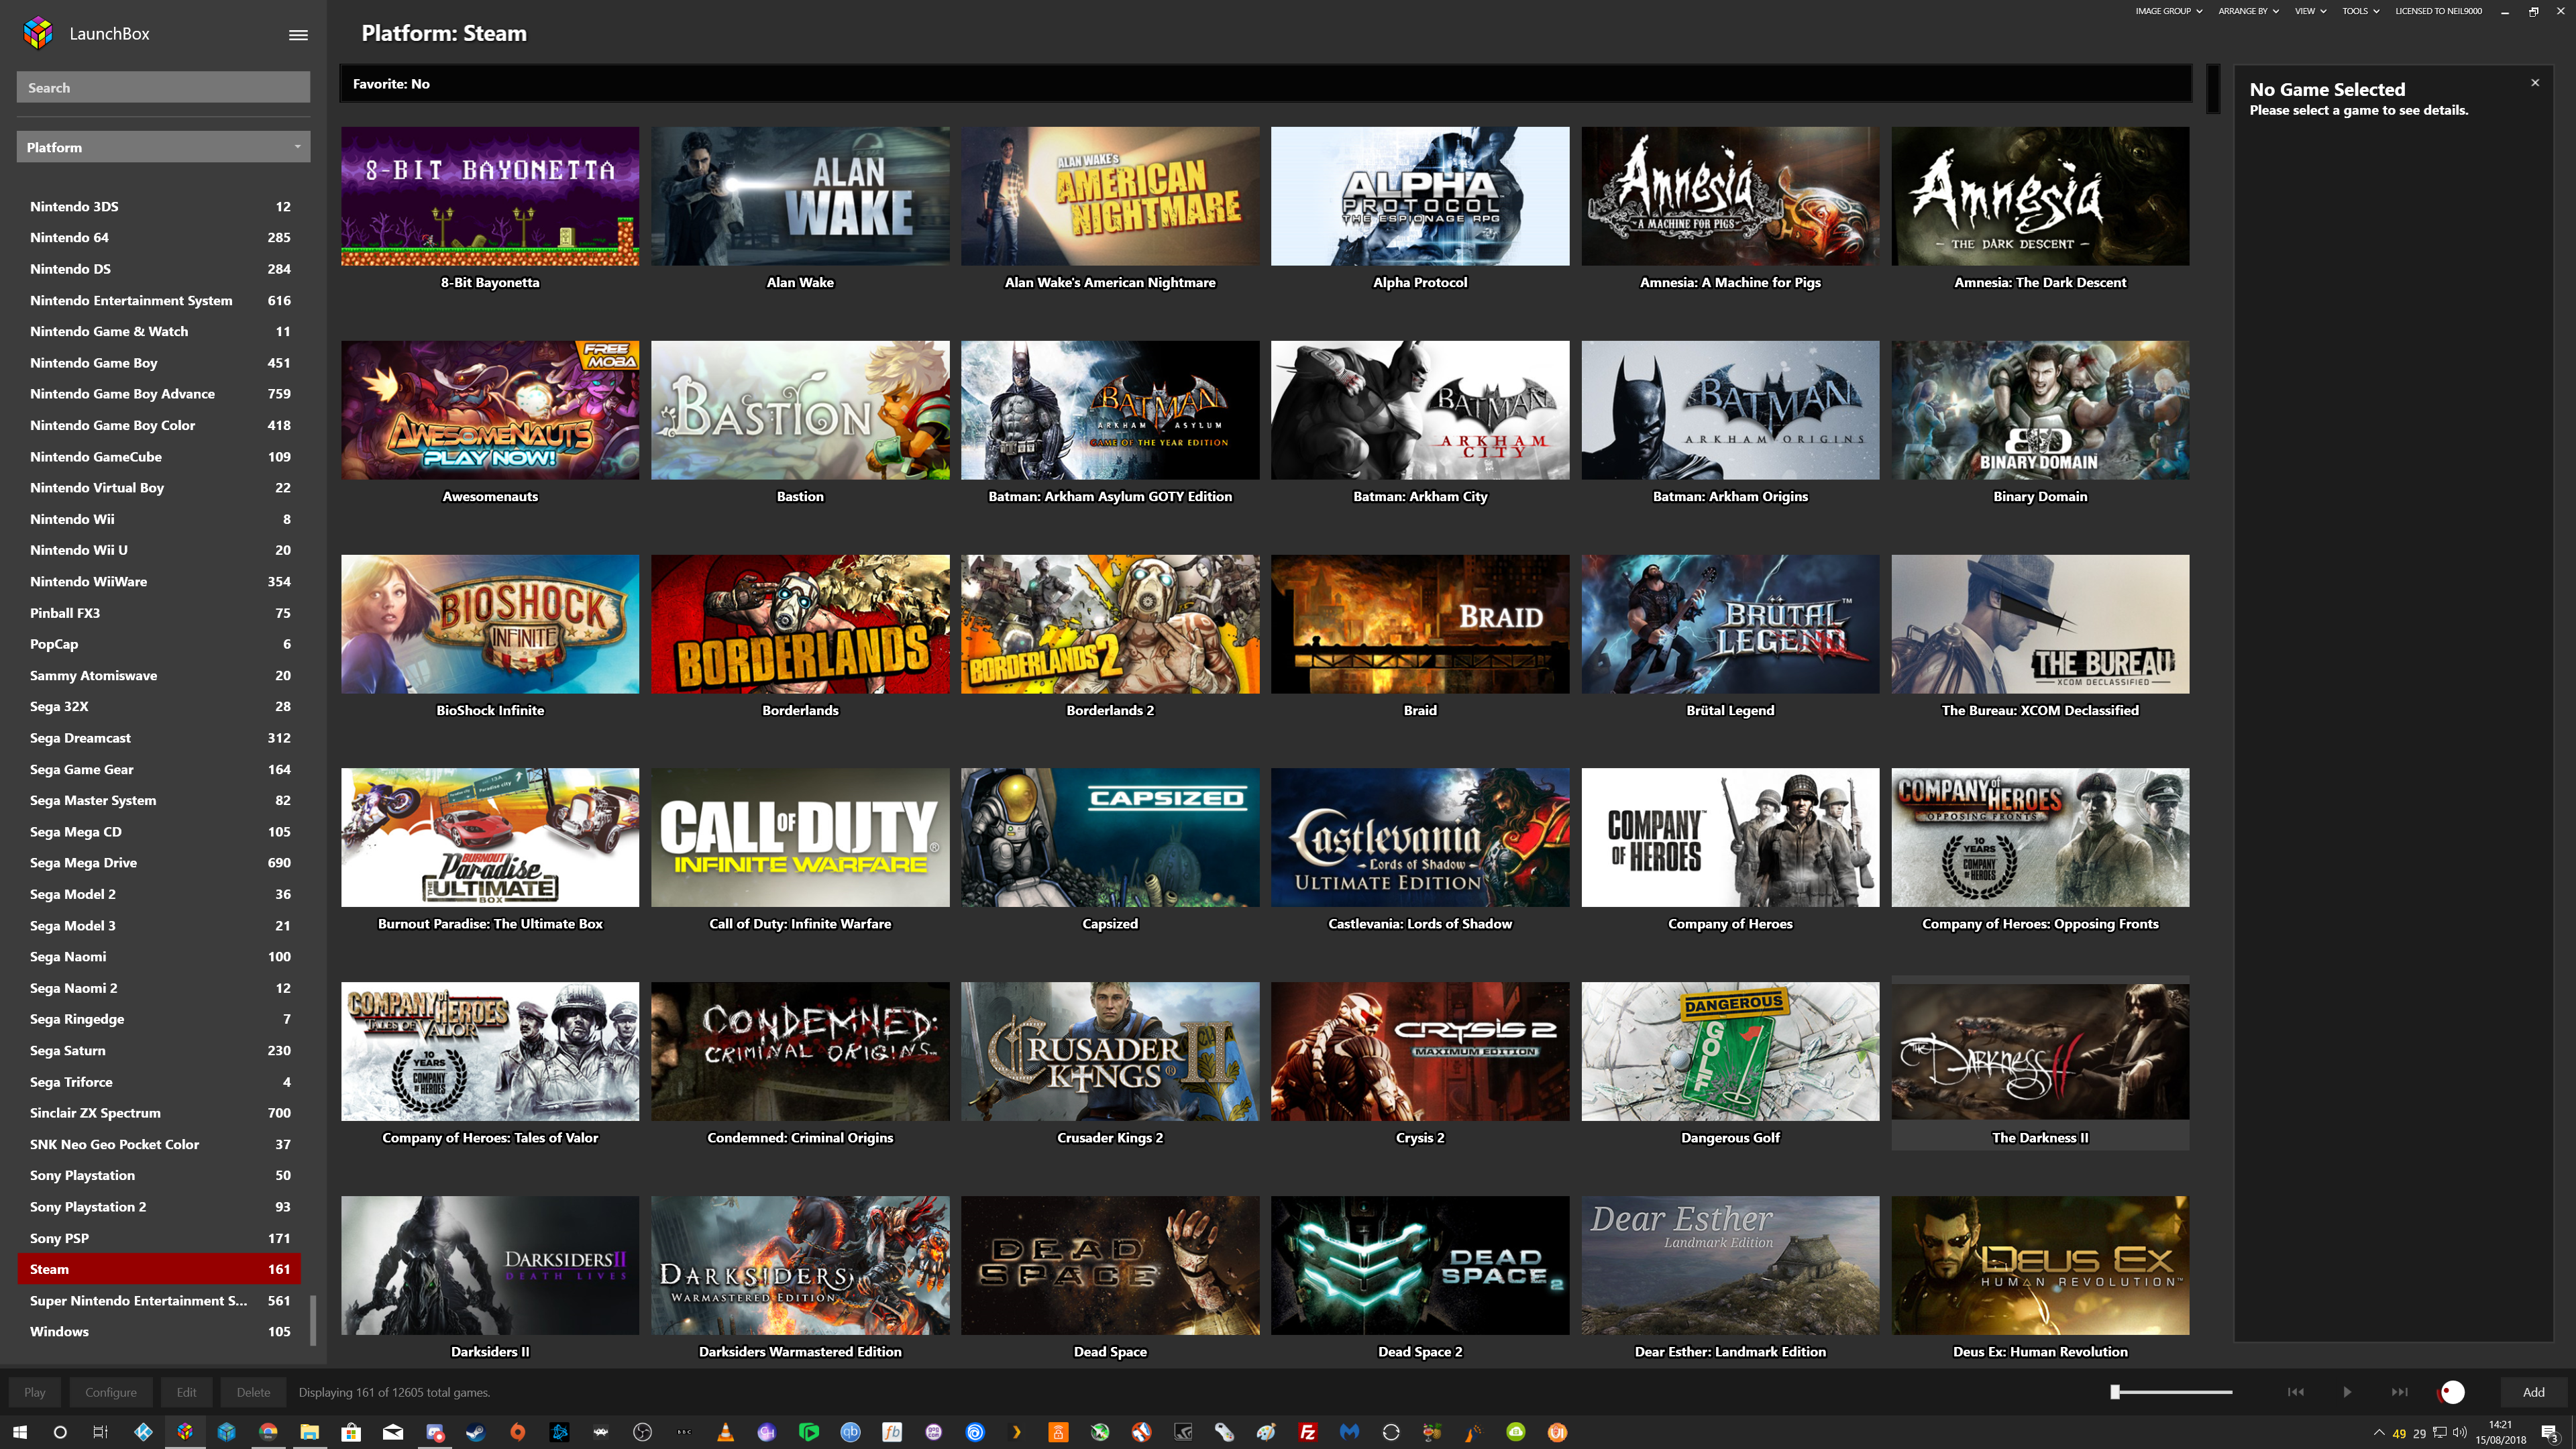The image size is (2576, 1449).
Task: Click the Add button
Action: pyautogui.click(x=2533, y=1392)
